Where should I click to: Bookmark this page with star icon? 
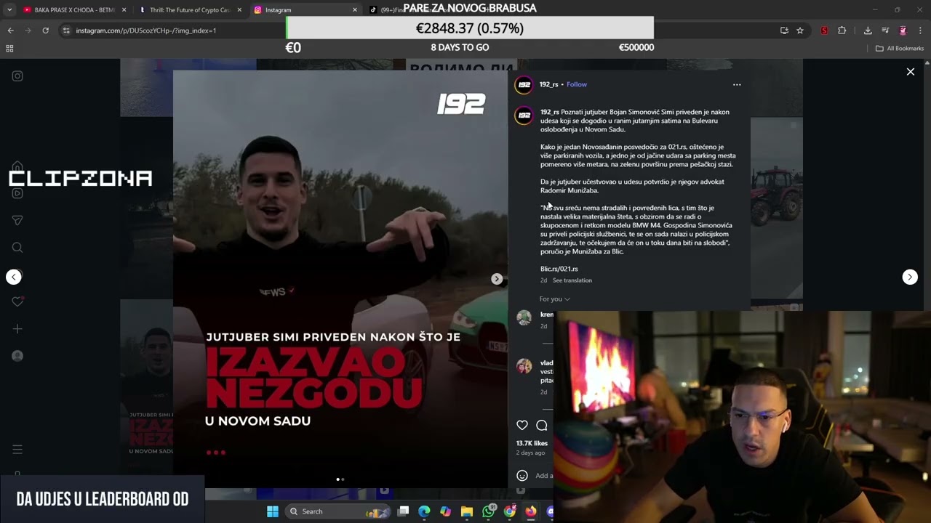click(x=800, y=31)
